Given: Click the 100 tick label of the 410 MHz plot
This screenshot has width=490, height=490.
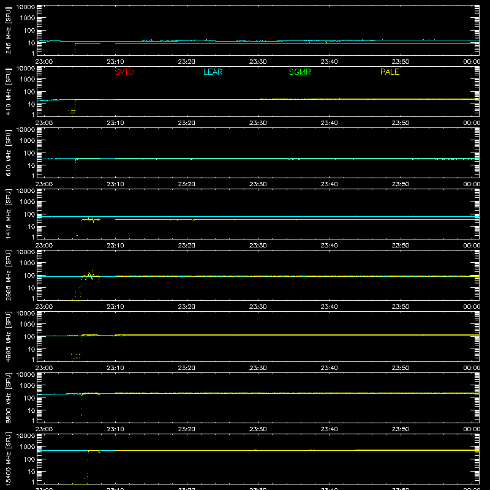Looking at the screenshot, I should tap(29, 91).
